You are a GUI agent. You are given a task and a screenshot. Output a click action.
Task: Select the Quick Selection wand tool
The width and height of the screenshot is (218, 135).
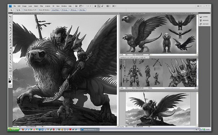click(x=10, y=25)
